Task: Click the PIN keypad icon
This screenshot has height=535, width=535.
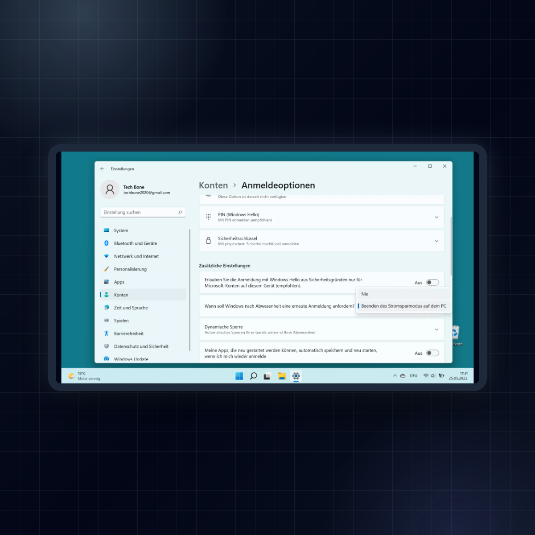Action: (x=208, y=217)
